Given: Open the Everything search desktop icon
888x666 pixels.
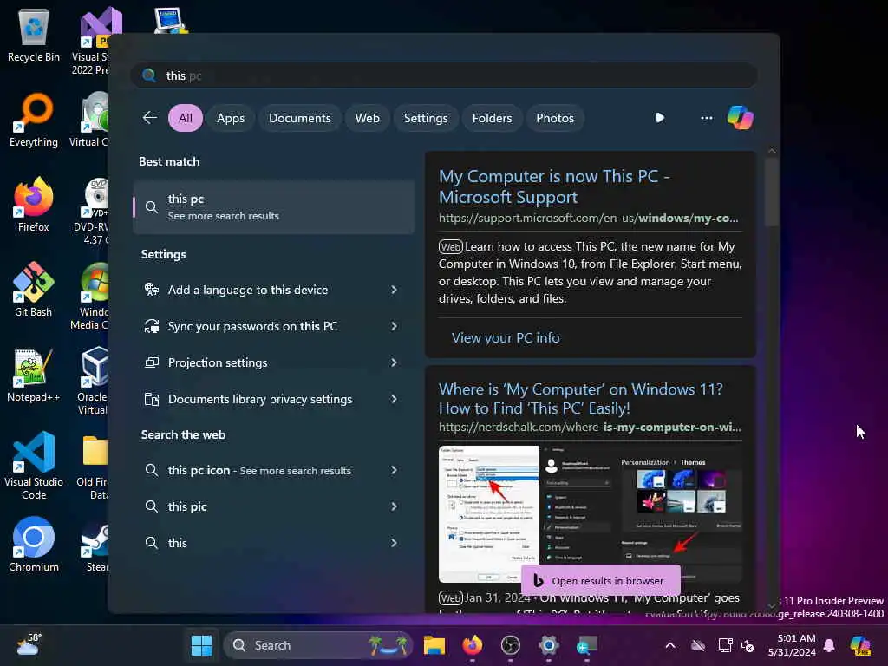Looking at the screenshot, I should pos(34,120).
